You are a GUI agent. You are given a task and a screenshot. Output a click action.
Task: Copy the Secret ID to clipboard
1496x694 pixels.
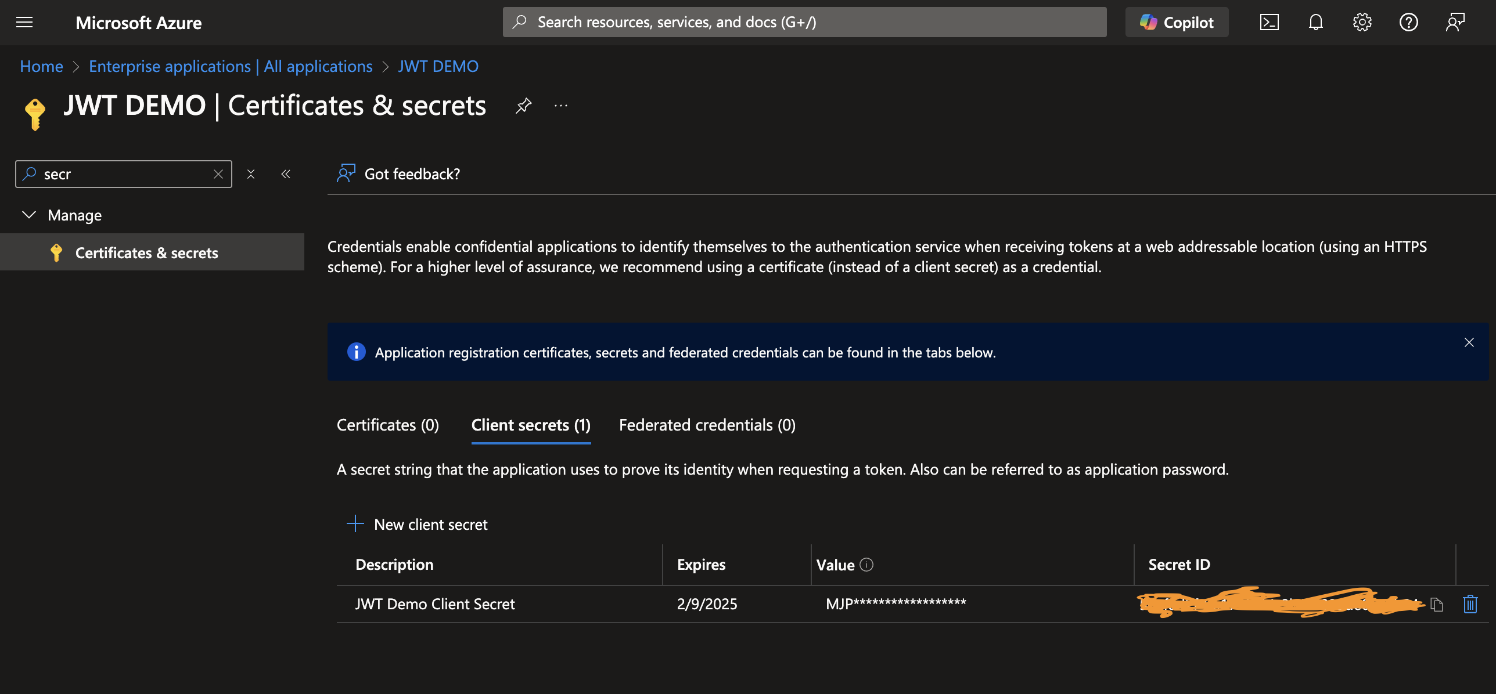(1437, 605)
